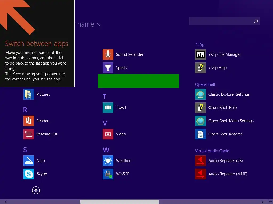Viewport: 273px width, 204px height.
Task: Jump via the R letter heading
Action: tap(25, 110)
